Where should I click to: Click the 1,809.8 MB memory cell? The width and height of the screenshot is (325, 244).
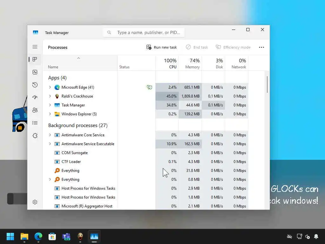tap(190, 96)
